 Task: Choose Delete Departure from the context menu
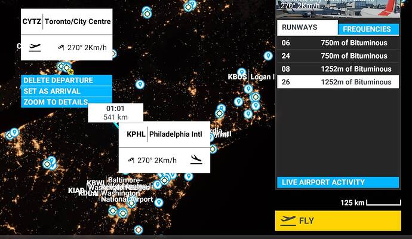coord(67,80)
